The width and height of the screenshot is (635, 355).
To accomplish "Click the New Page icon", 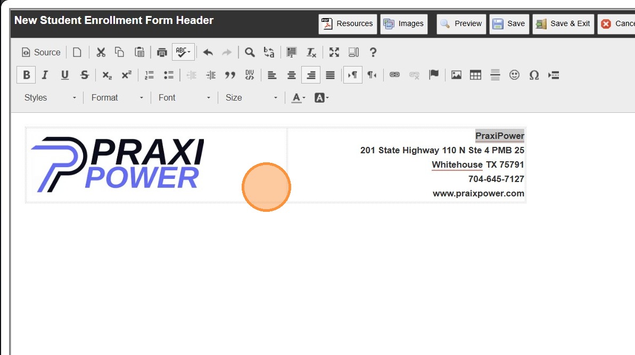I will (77, 52).
